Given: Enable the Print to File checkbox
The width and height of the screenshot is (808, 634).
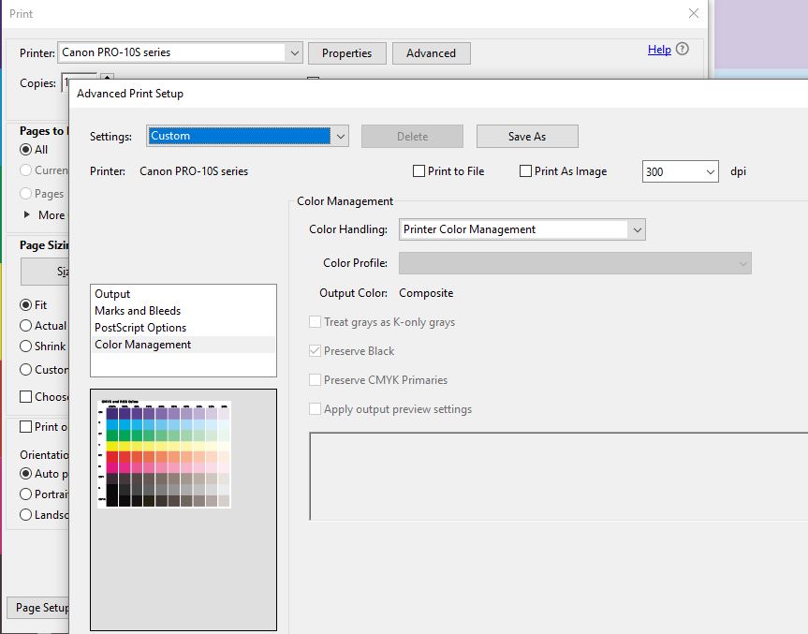Looking at the screenshot, I should click(x=419, y=171).
